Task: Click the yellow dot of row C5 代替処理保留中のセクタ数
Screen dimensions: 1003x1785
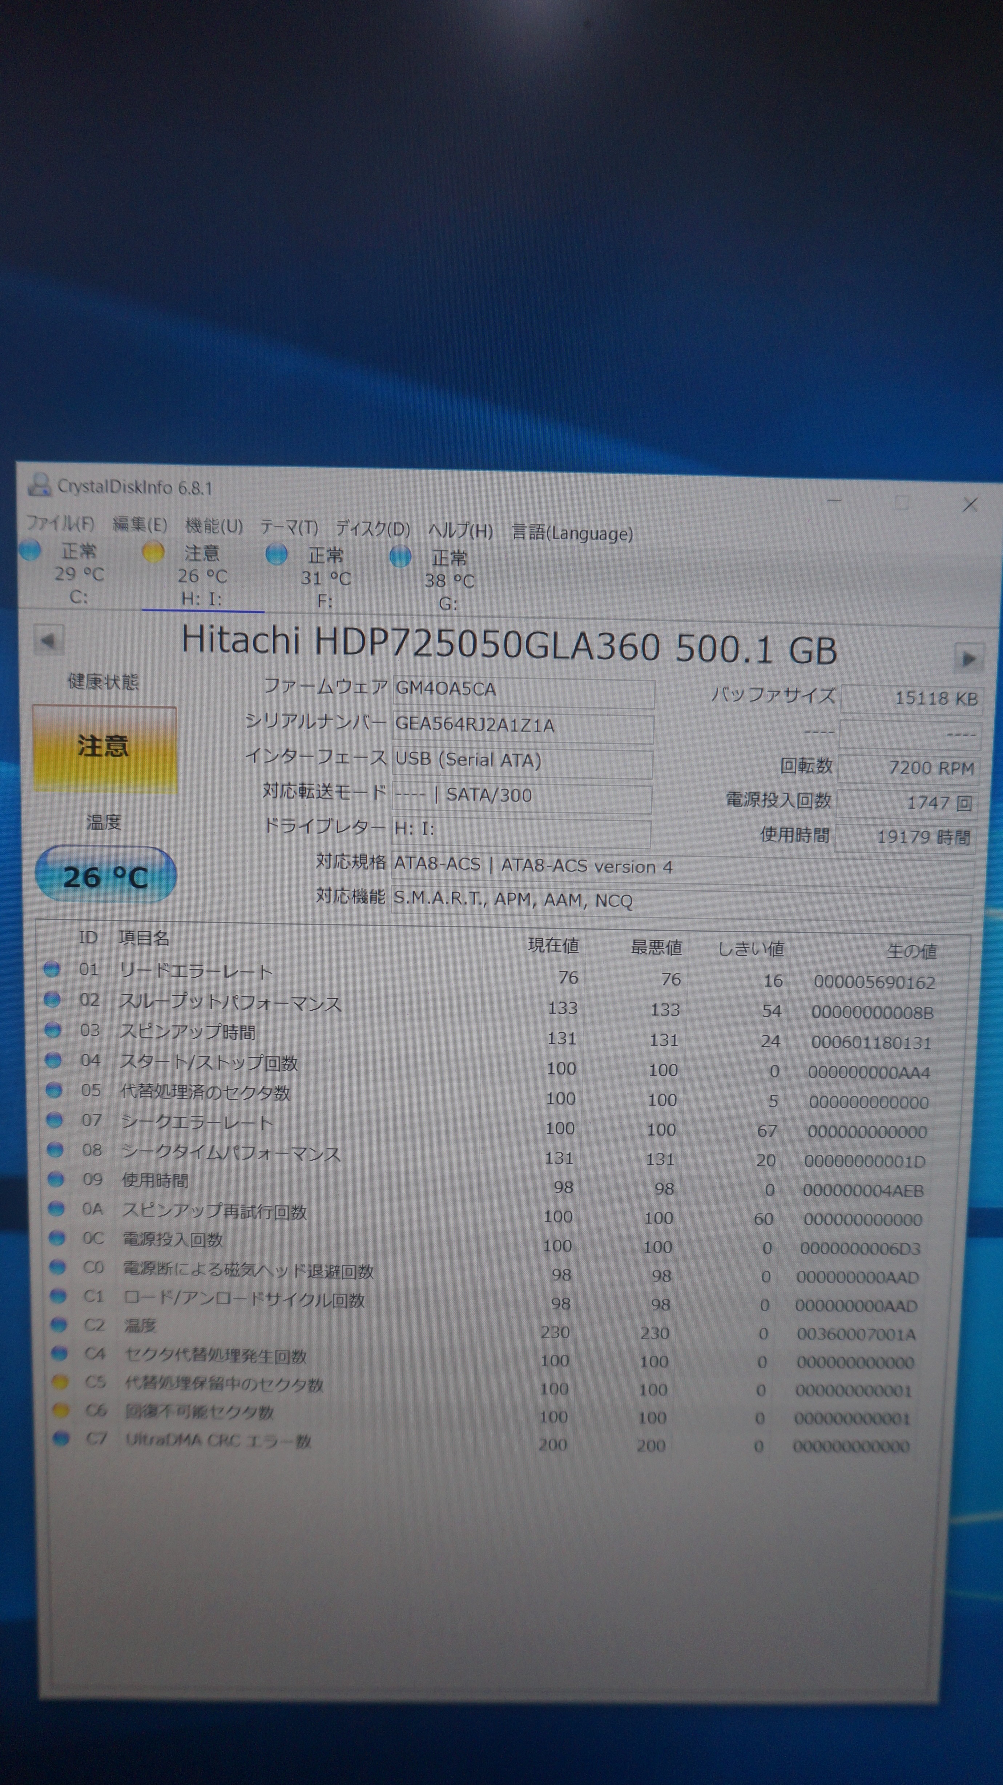Action: (60, 1382)
